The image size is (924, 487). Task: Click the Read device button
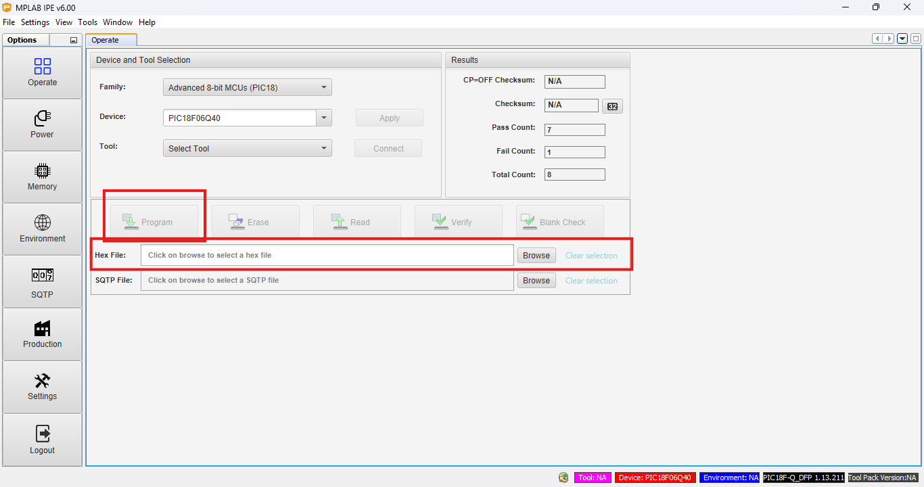(357, 222)
